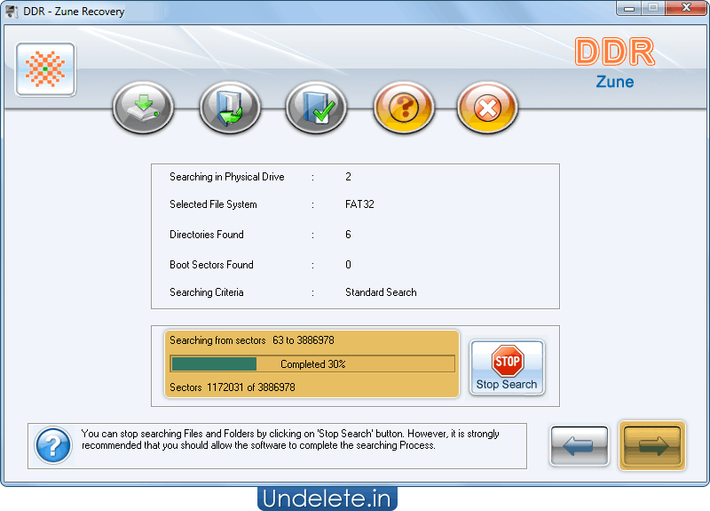Click the 'FAT32' file system value

[359, 204]
